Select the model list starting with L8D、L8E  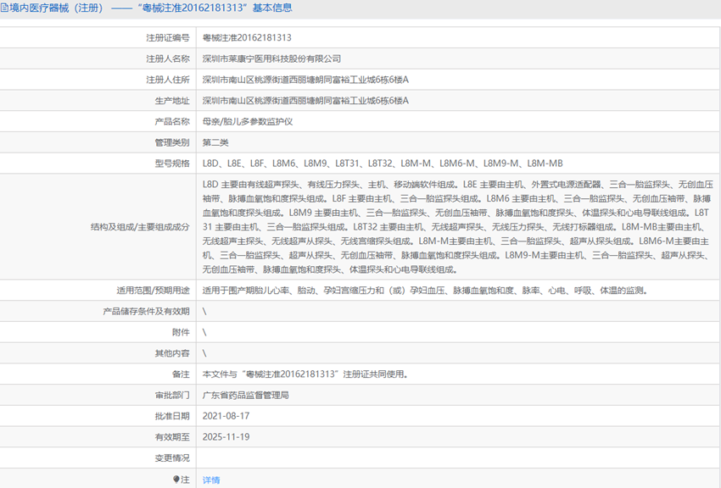(383, 164)
